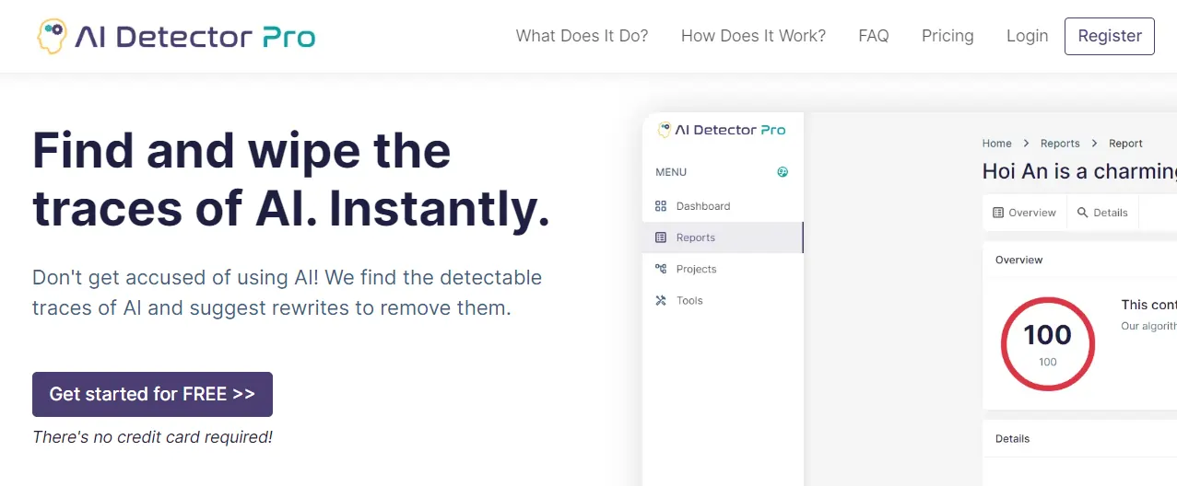Click the Tools wrench icon in sidebar

point(660,300)
